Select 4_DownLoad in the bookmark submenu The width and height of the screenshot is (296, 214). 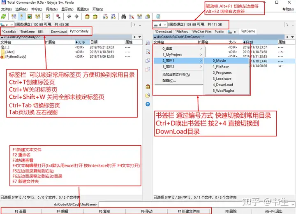[x=227, y=85]
